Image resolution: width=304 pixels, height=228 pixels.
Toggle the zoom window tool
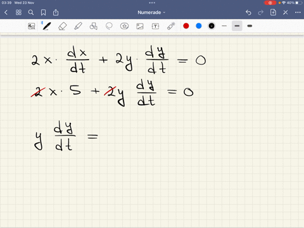32,26
